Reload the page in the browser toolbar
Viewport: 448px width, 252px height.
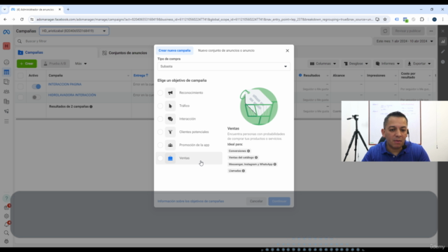click(22, 20)
